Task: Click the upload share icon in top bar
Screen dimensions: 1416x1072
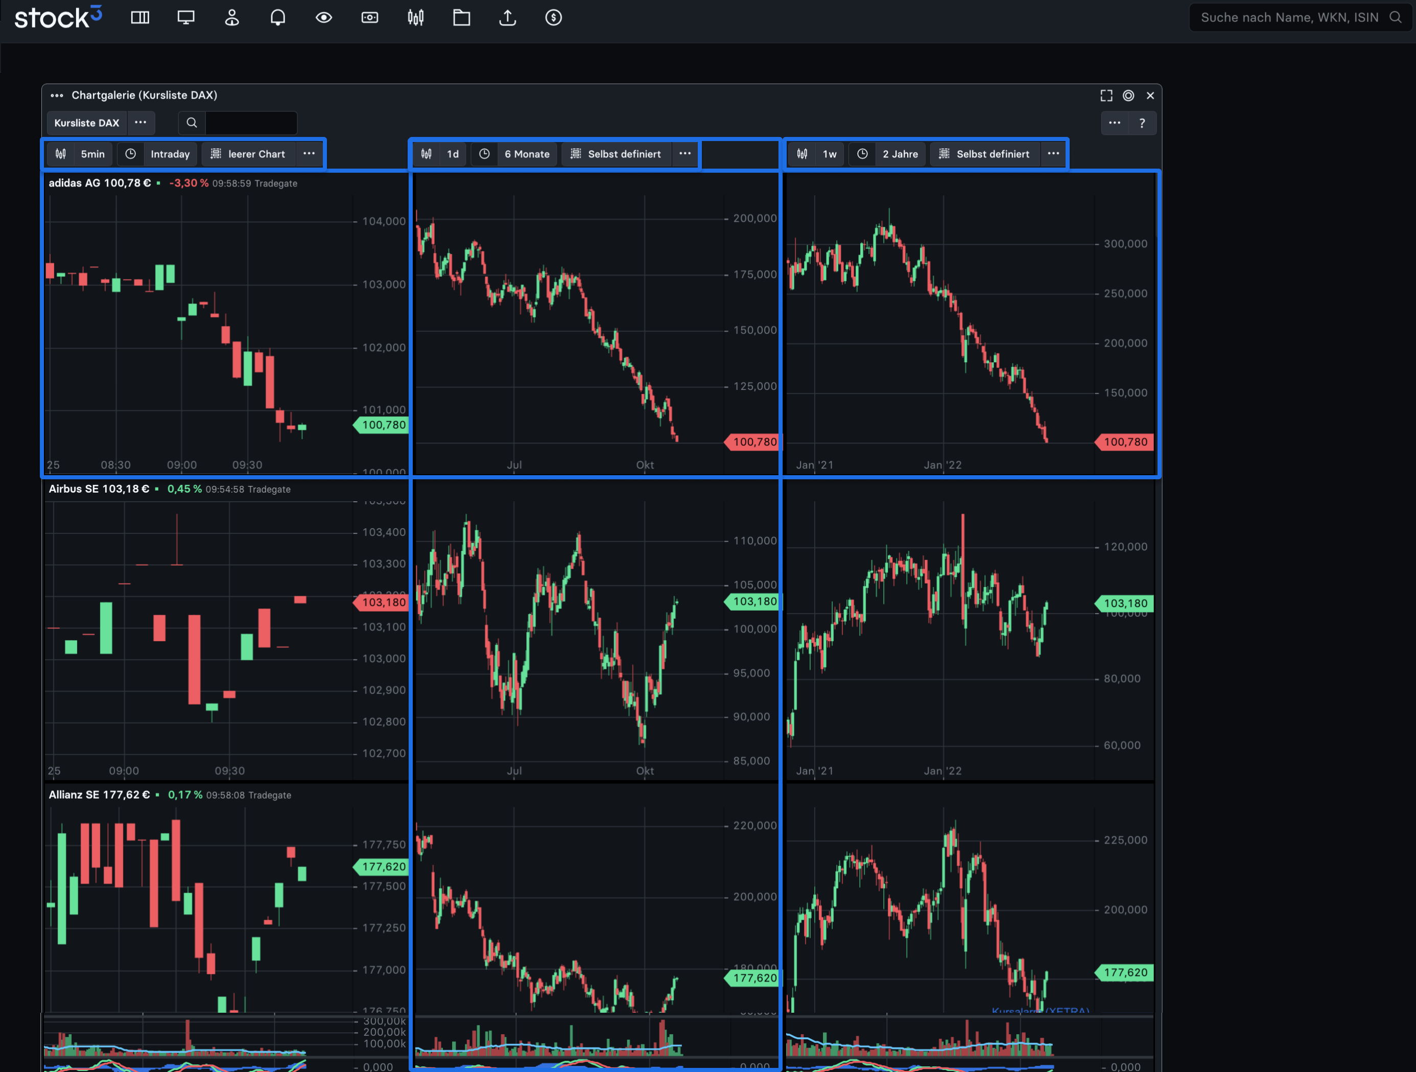Action: [x=508, y=18]
